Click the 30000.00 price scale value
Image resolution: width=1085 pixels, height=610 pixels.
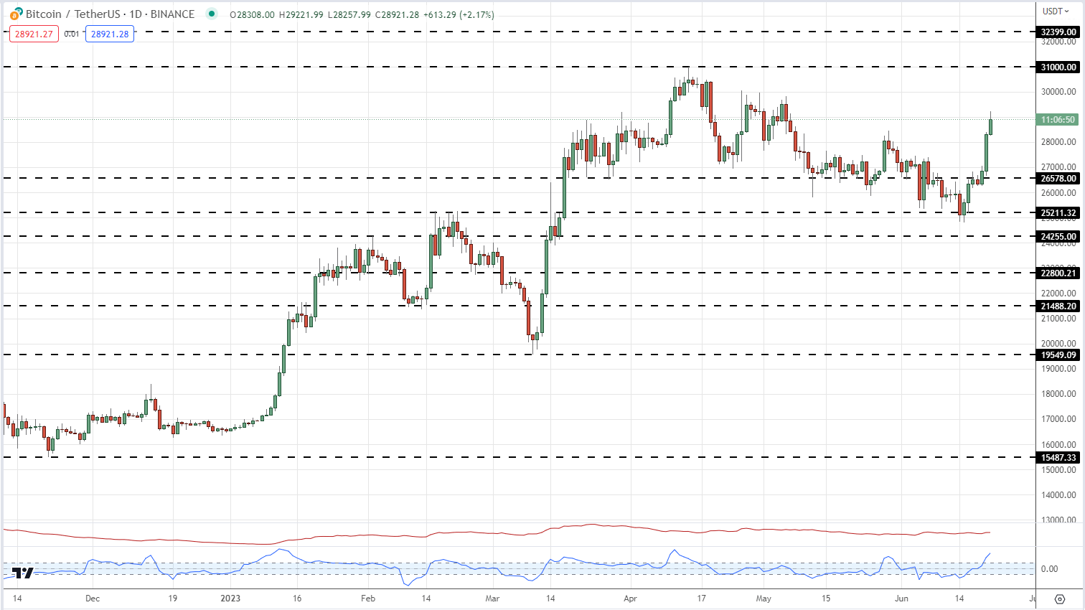click(x=1058, y=92)
